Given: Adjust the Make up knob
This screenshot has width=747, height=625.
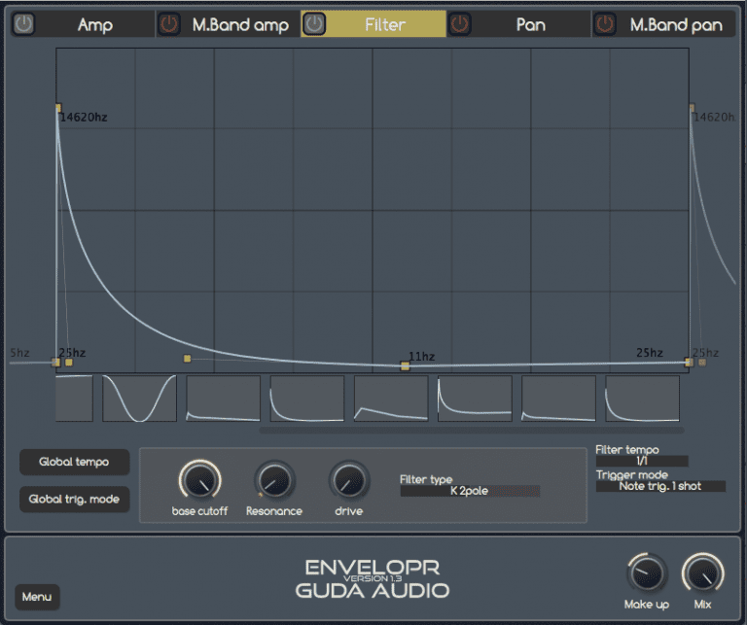Looking at the screenshot, I should point(647,573).
